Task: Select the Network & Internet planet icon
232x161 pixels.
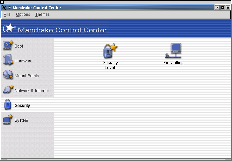Action: [x=8, y=89]
